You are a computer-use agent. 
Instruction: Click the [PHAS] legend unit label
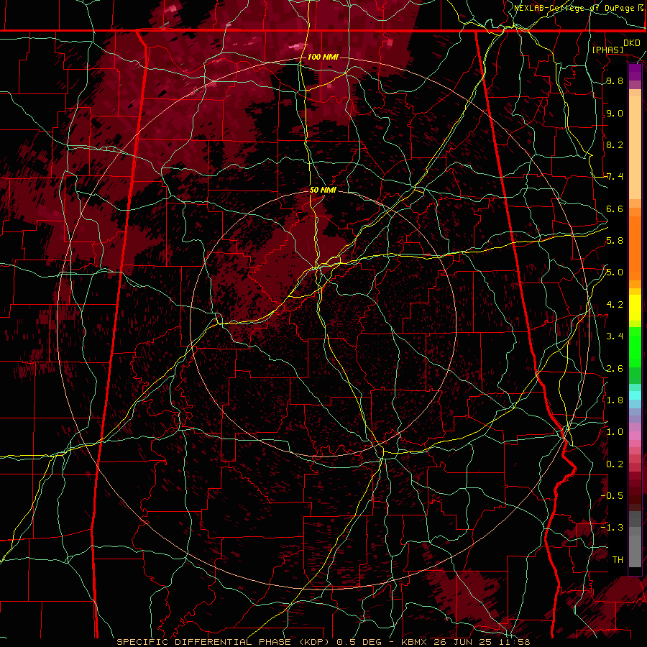point(607,50)
